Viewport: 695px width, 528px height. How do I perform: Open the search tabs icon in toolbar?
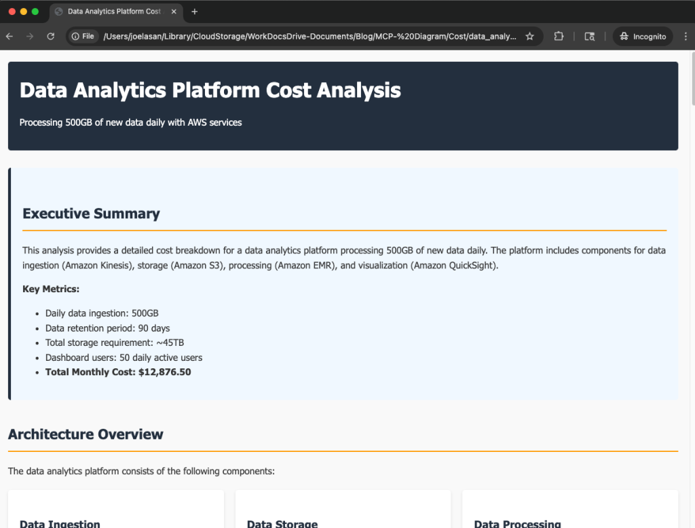590,36
